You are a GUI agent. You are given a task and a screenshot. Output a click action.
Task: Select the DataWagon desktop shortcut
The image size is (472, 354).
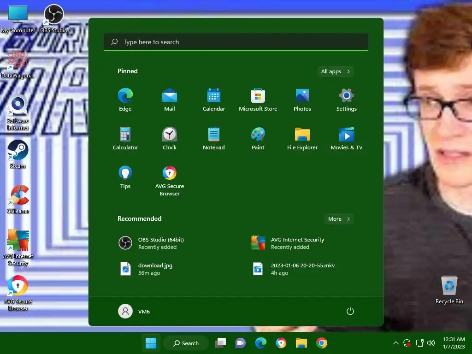click(18, 64)
